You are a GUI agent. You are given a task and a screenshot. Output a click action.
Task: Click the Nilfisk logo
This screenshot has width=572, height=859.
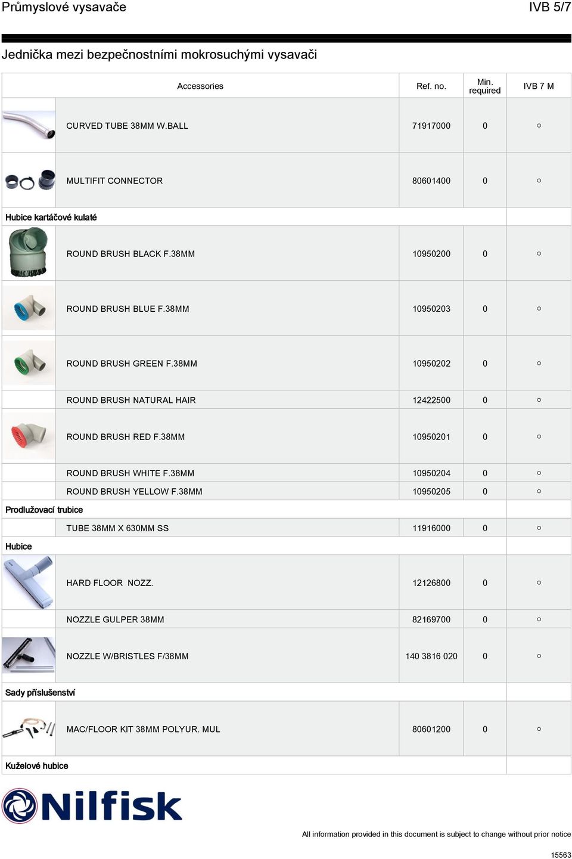92,806
